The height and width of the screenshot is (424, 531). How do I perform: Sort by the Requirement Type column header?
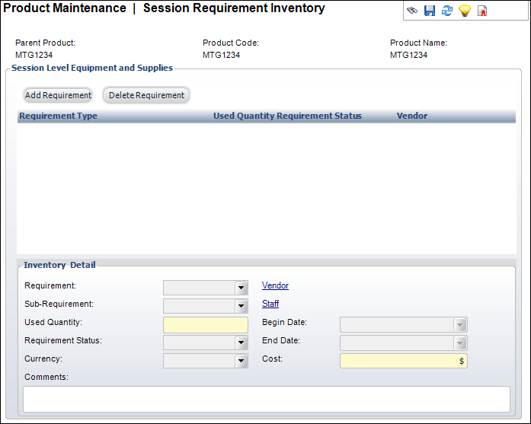[59, 116]
